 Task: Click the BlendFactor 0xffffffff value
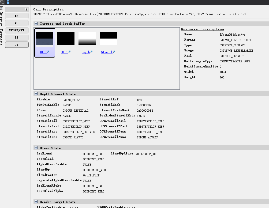click(x=91, y=175)
